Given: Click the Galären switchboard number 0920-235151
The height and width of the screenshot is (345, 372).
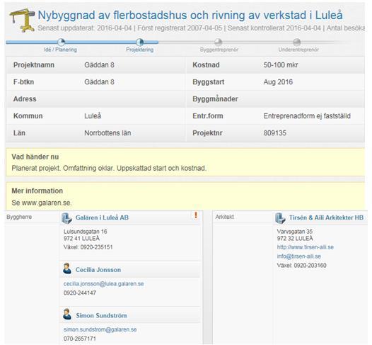Looking at the screenshot, I should [88, 247].
